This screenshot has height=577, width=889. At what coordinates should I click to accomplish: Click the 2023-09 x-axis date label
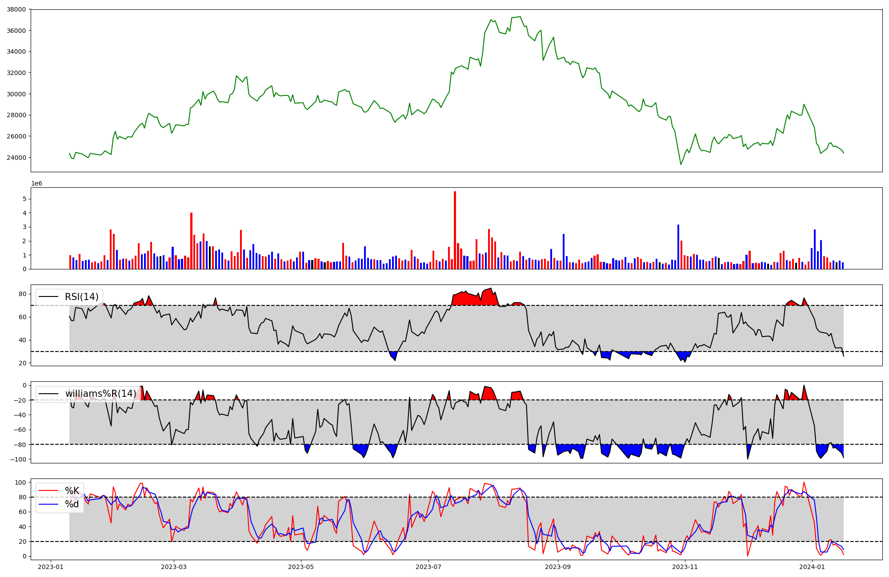point(557,567)
